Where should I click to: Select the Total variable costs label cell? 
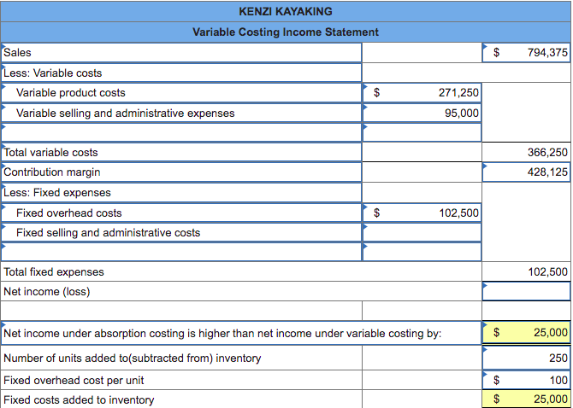click(181, 152)
